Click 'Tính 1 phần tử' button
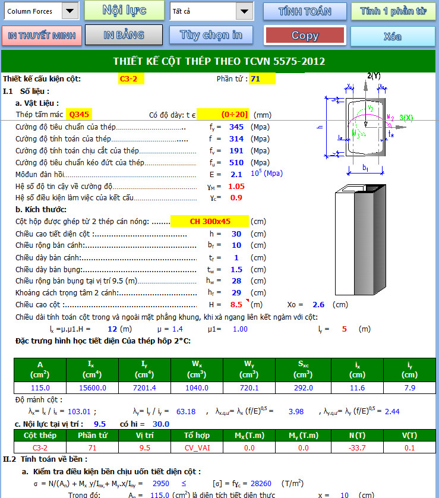439x498 pixels. [x=393, y=11]
